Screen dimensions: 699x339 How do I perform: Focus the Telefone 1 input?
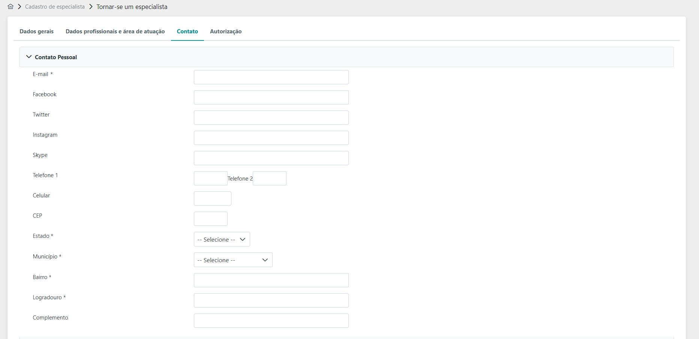pyautogui.click(x=210, y=178)
